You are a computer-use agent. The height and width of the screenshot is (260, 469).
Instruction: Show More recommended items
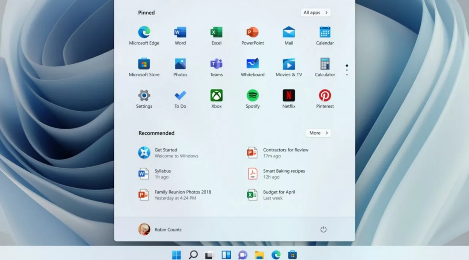[x=318, y=133]
